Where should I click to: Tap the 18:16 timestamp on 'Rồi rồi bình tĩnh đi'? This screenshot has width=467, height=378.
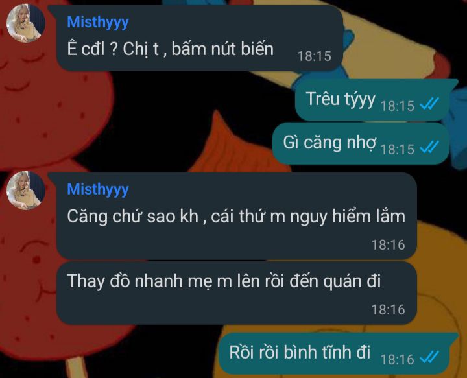point(398,360)
